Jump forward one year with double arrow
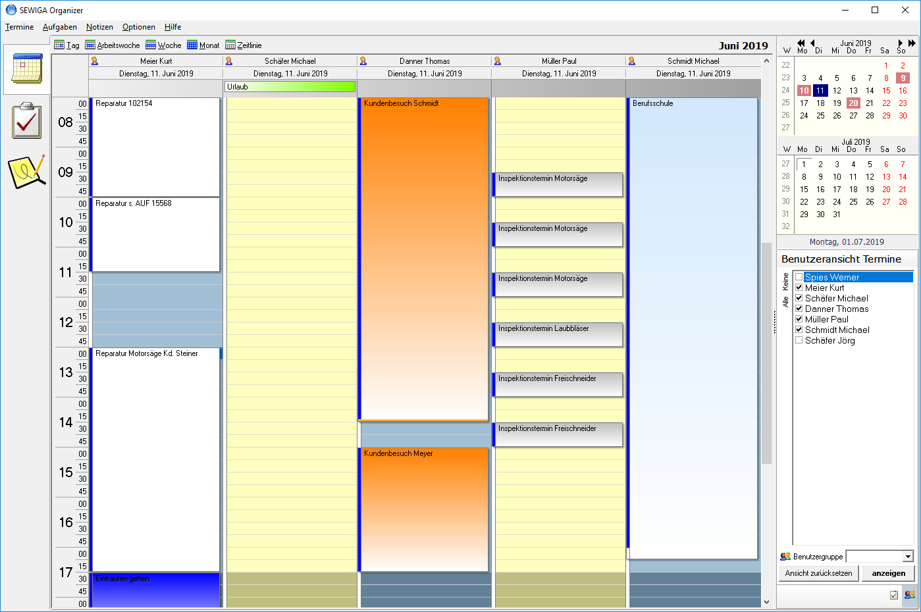Image resolution: width=921 pixels, height=612 pixels. (912, 43)
